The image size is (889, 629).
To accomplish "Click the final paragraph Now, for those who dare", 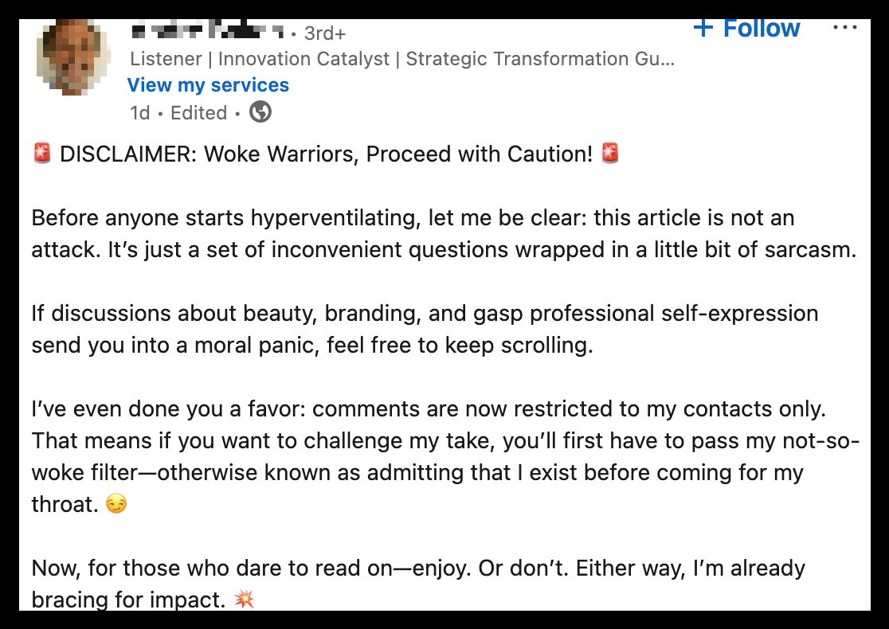I will coord(418,584).
